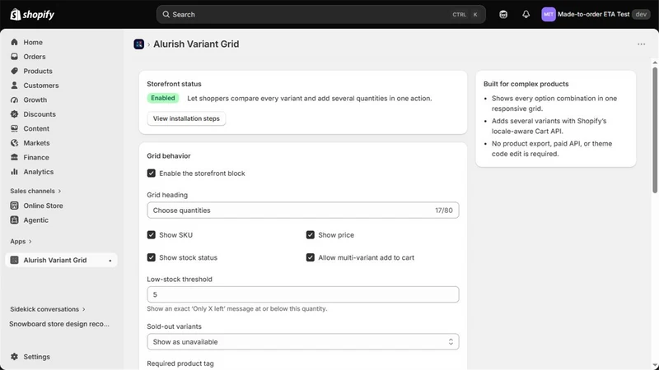Toggle the Show price checkbox
Image resolution: width=659 pixels, height=370 pixels.
(x=311, y=235)
